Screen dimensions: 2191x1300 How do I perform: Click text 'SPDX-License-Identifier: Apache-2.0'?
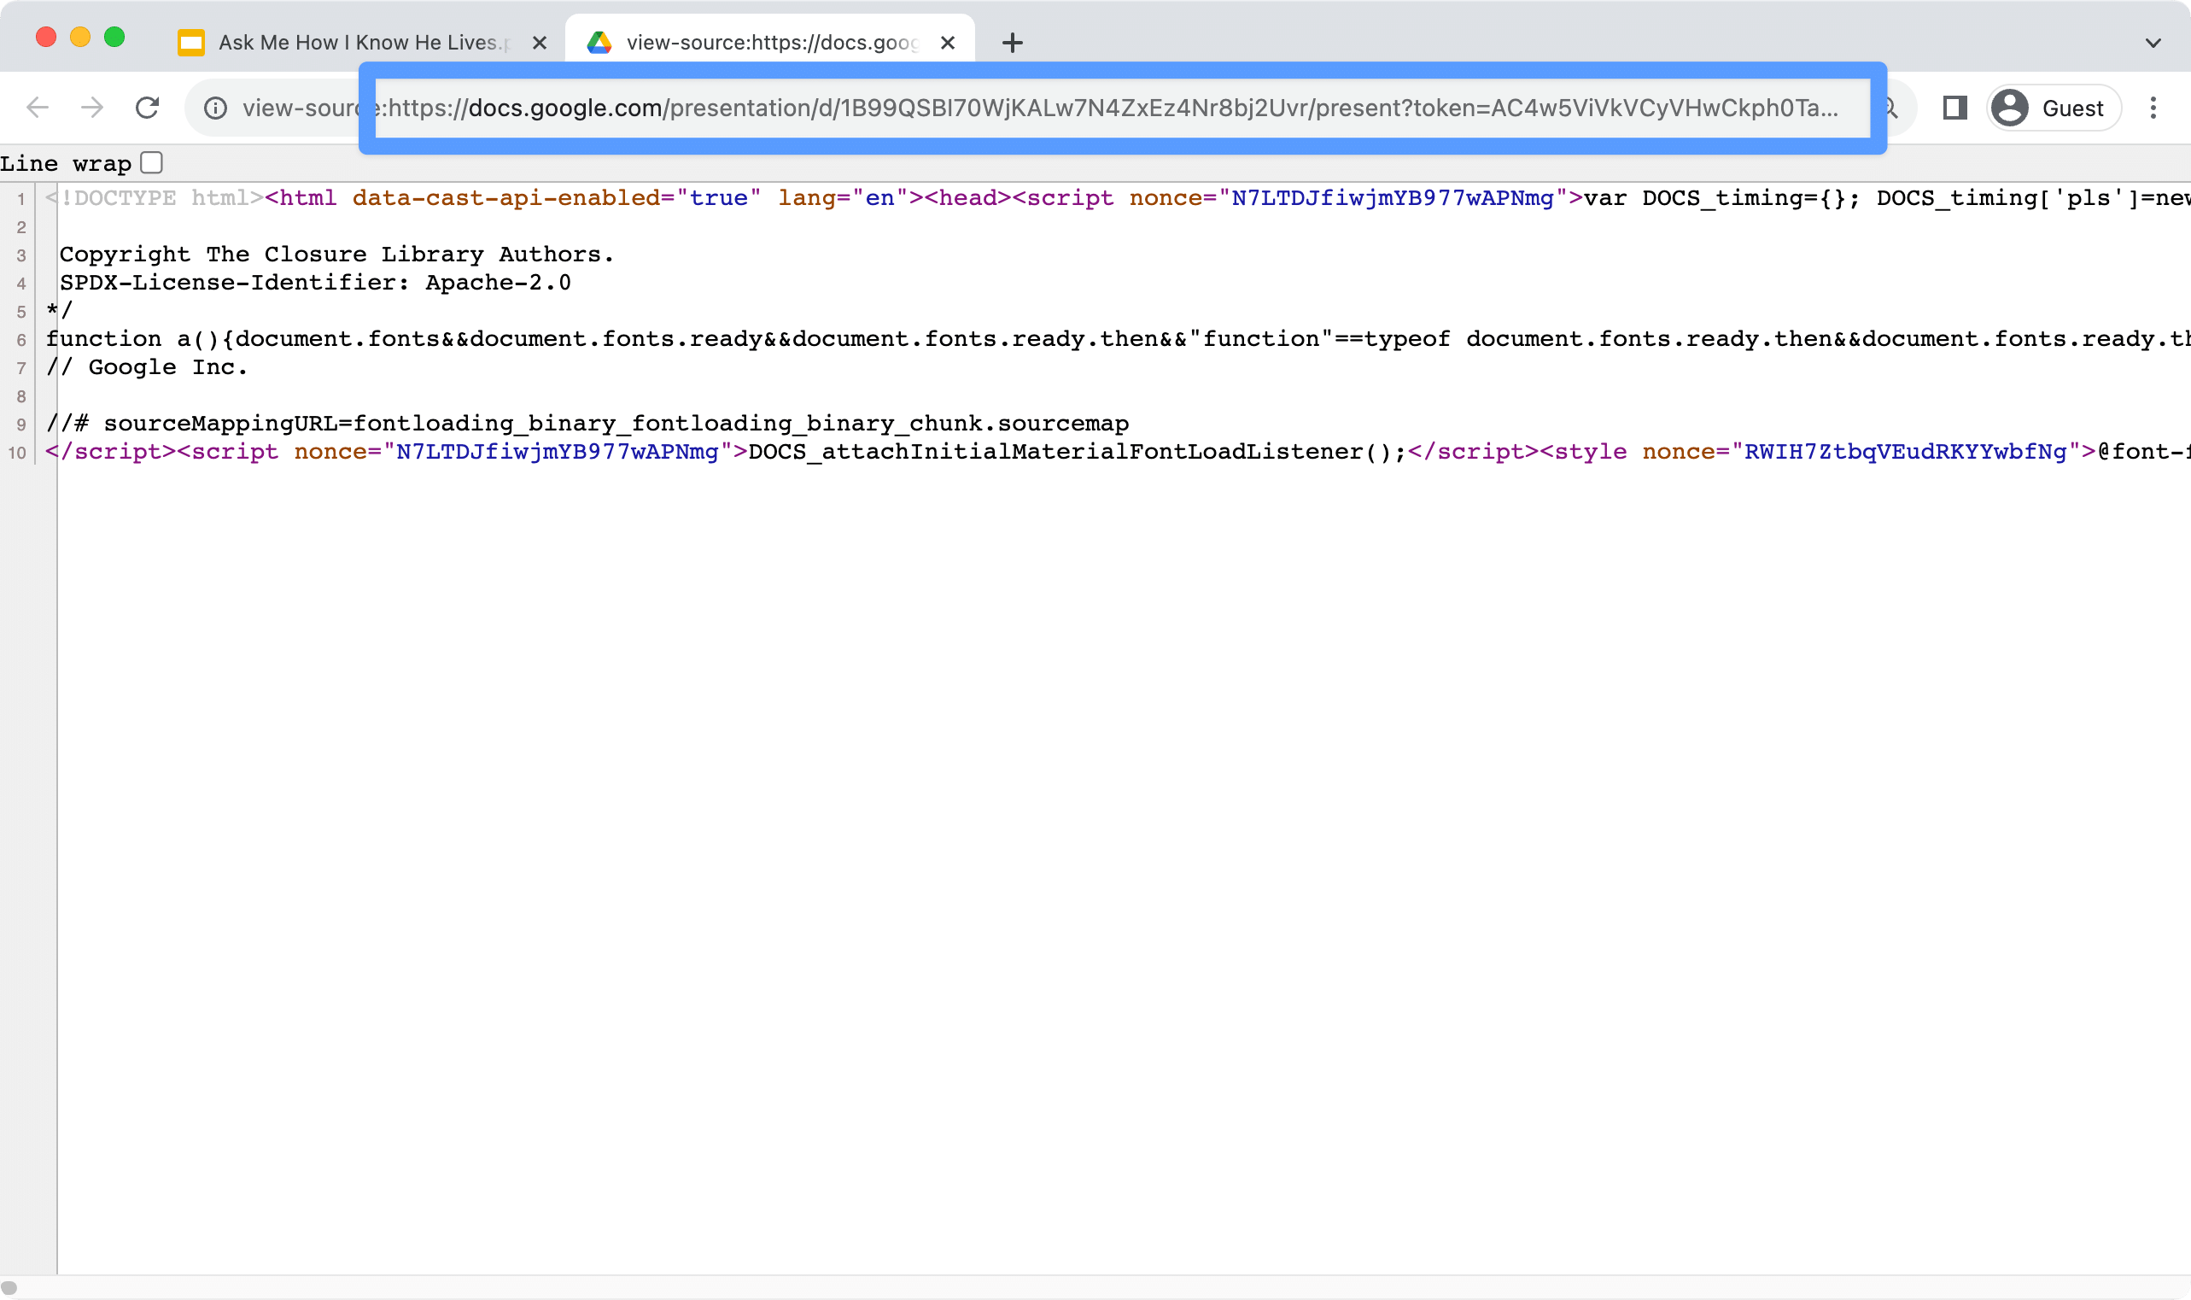pyautogui.click(x=315, y=282)
